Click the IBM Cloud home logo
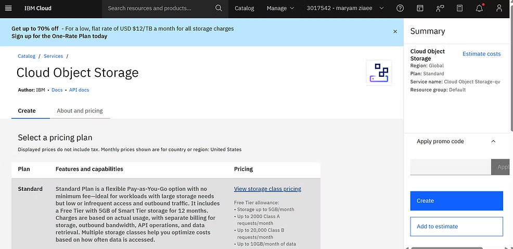Screen dimensions: 513x249 [37, 8]
